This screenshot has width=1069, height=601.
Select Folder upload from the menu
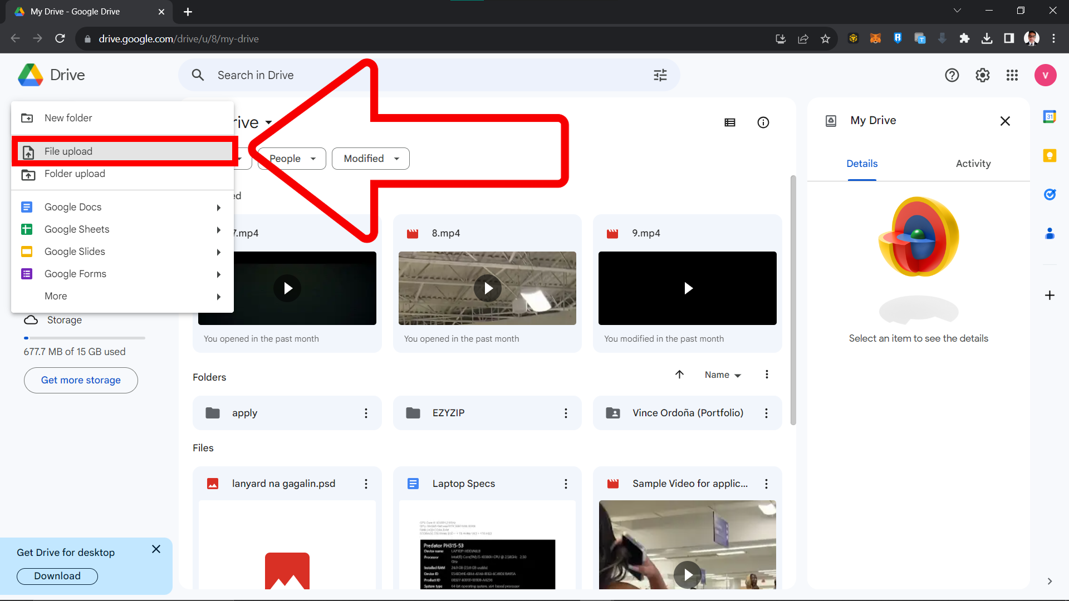[74, 174]
